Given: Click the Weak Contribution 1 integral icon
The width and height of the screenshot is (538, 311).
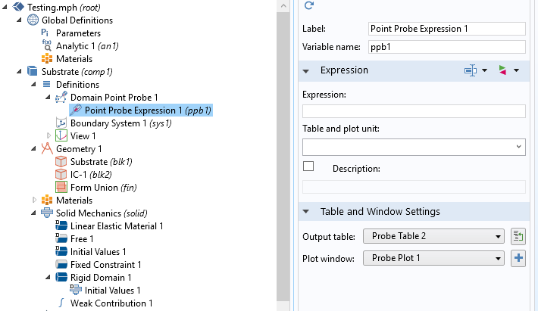Looking at the screenshot, I should click(62, 303).
